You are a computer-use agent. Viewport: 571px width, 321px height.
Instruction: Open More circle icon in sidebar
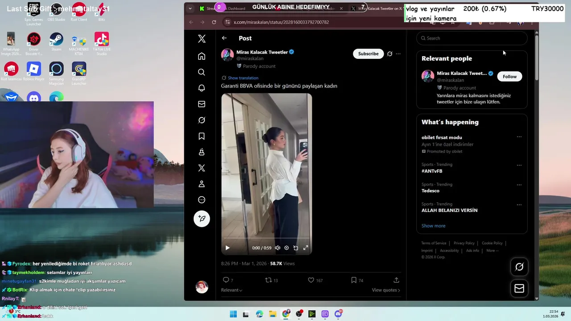click(202, 200)
